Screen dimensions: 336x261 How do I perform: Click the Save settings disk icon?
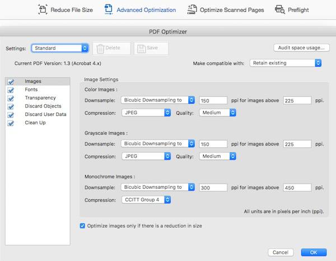139,48
